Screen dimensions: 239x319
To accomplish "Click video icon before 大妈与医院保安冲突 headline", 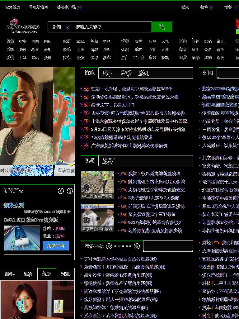I will point(123,190).
